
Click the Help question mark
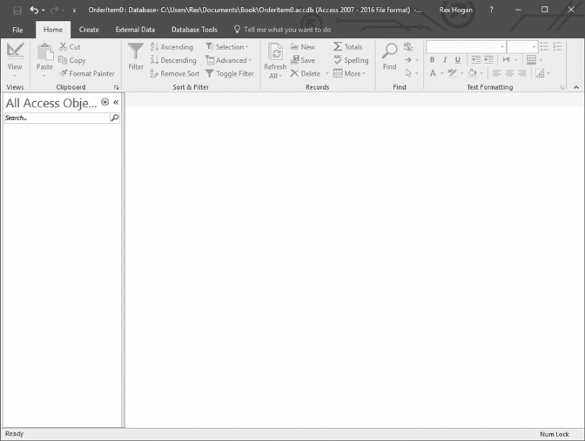[491, 10]
